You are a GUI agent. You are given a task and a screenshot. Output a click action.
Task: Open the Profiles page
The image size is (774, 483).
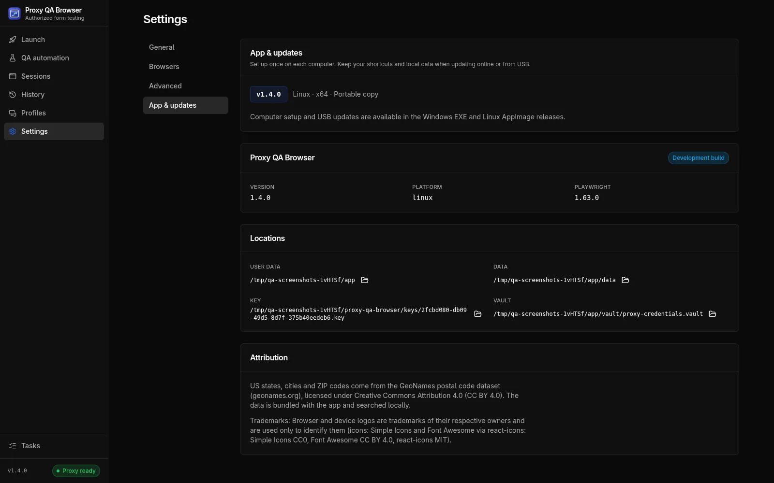click(54, 113)
